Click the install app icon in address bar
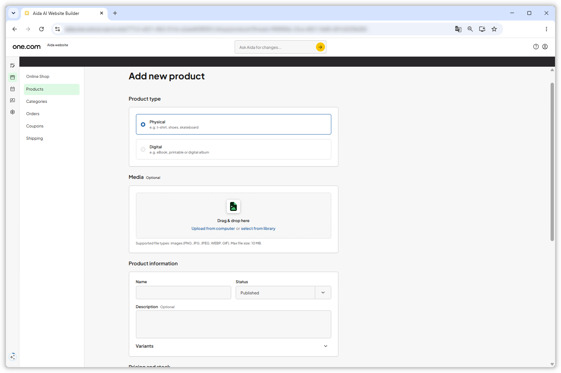 point(482,29)
